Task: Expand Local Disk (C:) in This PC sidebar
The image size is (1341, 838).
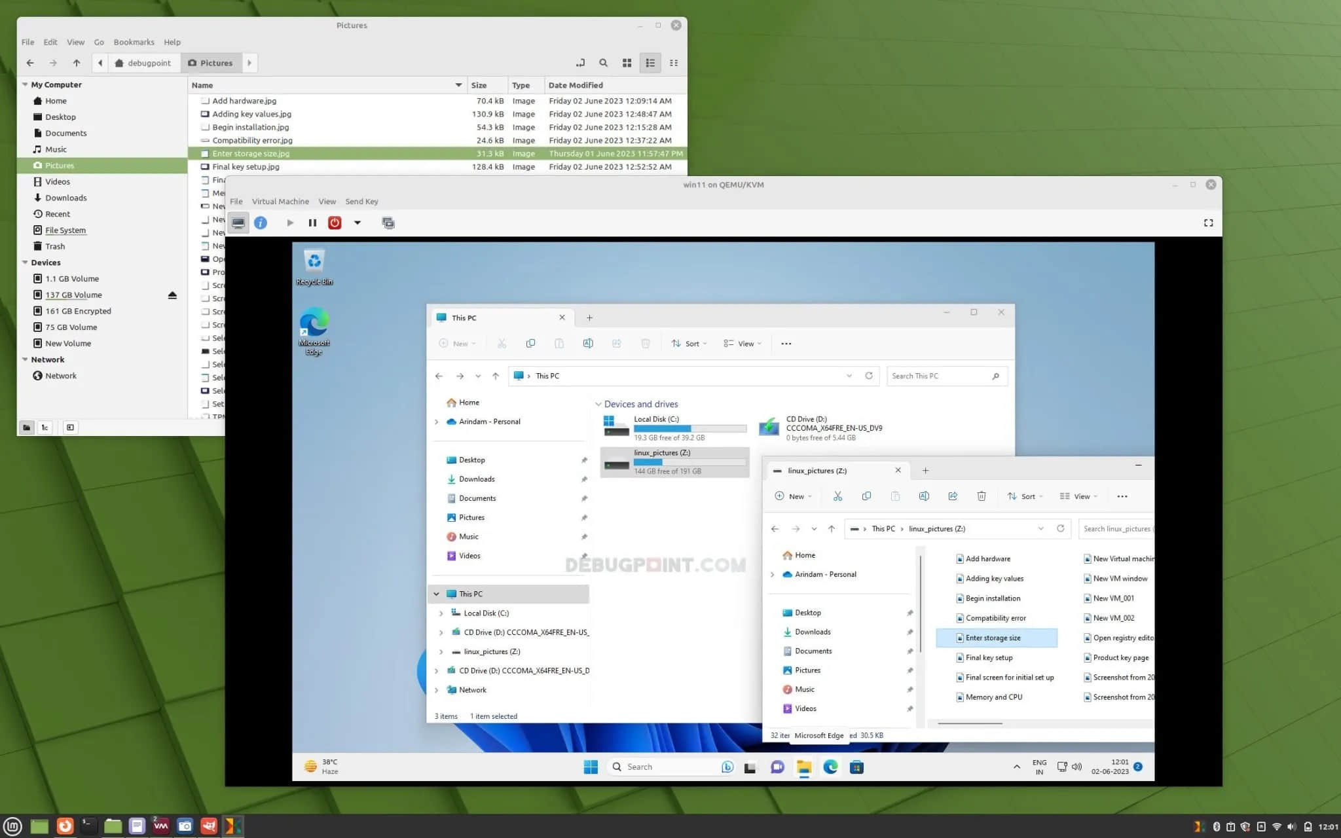Action: click(x=440, y=612)
